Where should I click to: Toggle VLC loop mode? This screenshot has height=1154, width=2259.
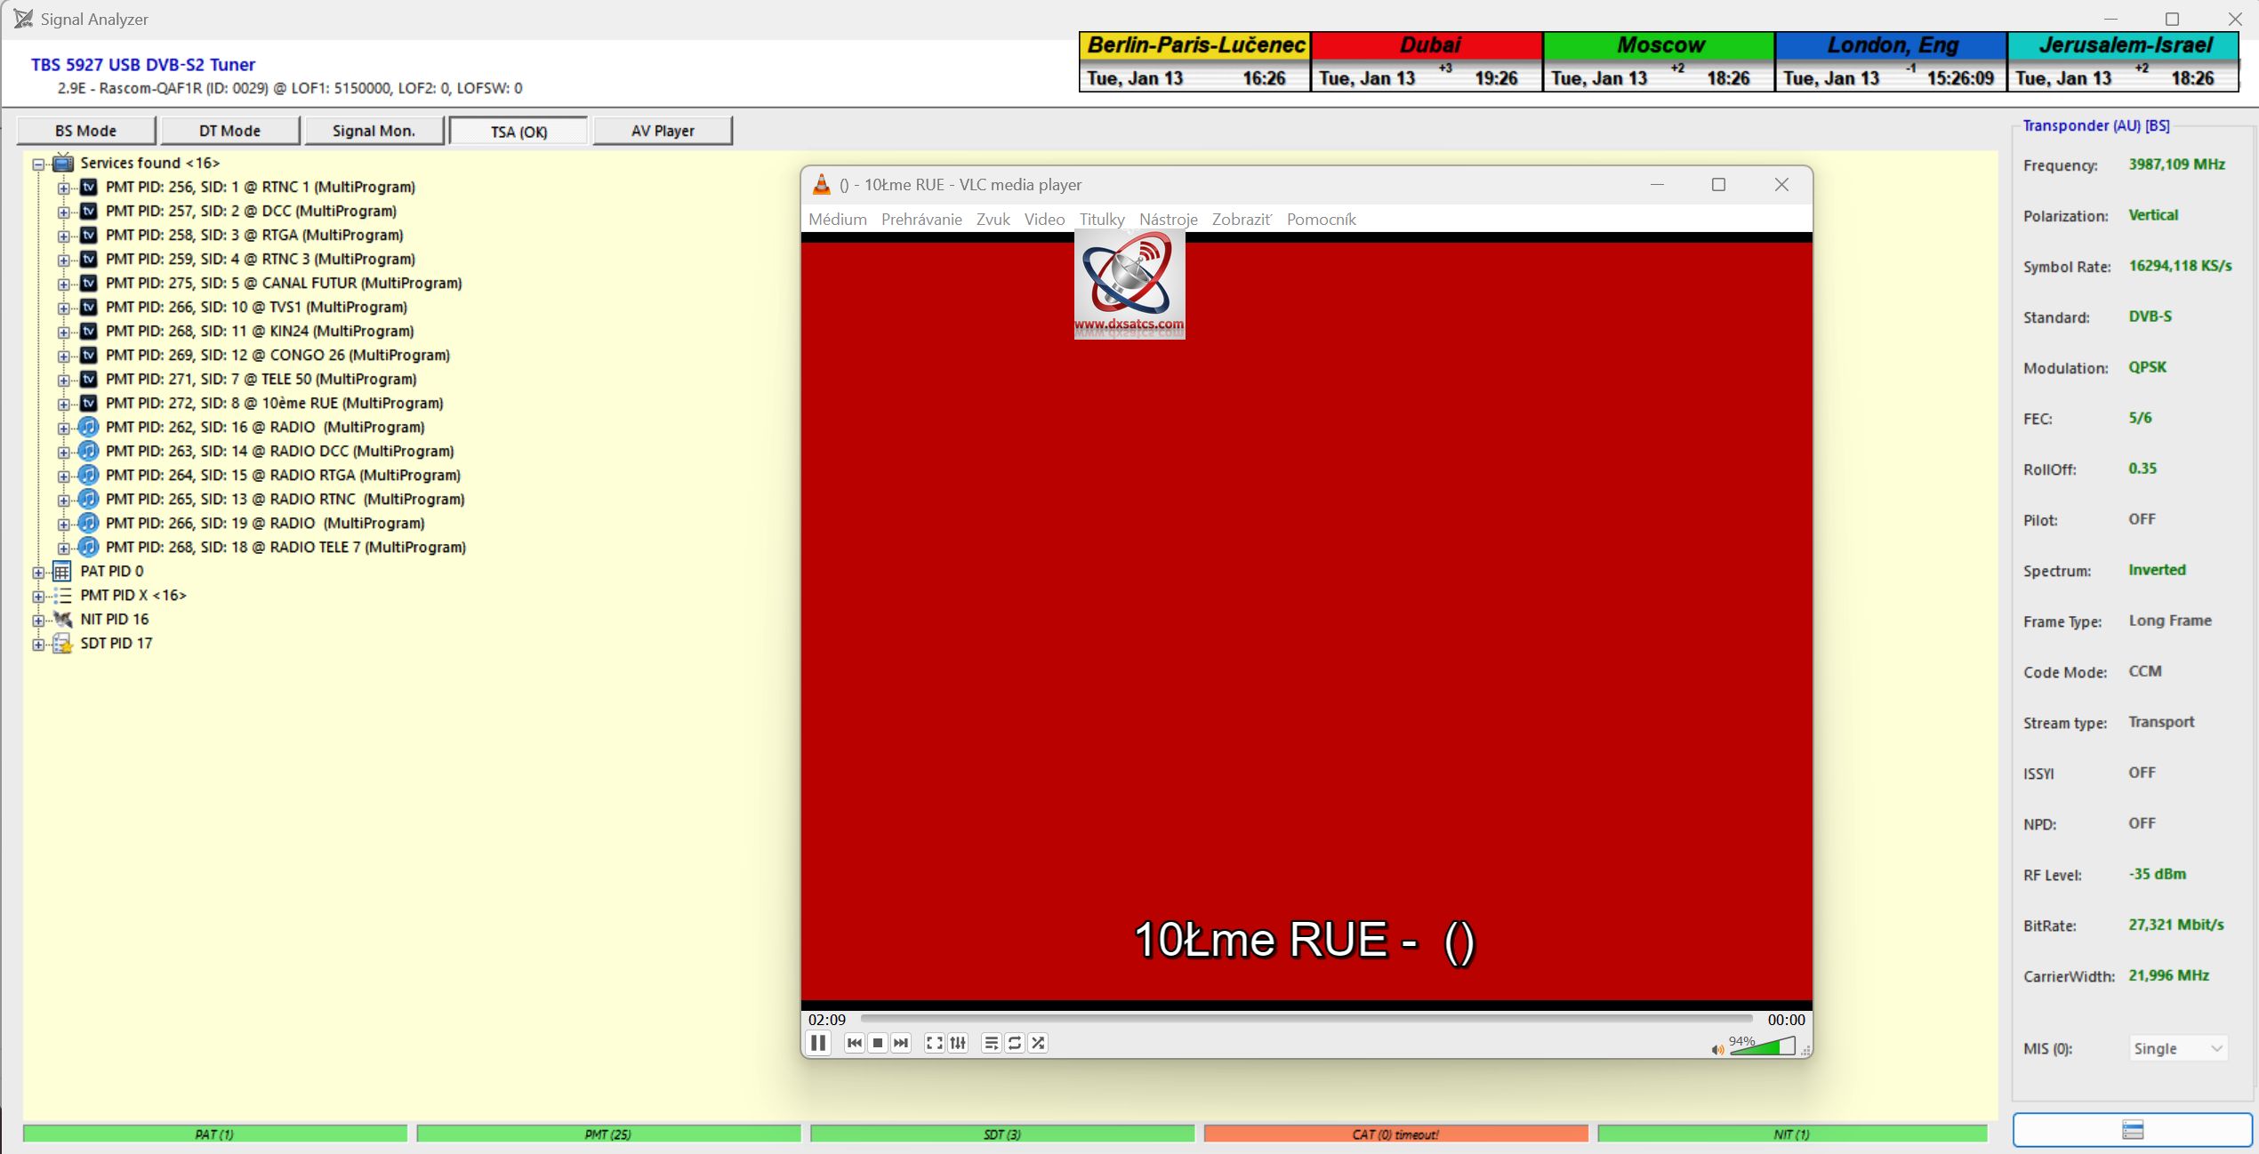tap(1015, 1043)
